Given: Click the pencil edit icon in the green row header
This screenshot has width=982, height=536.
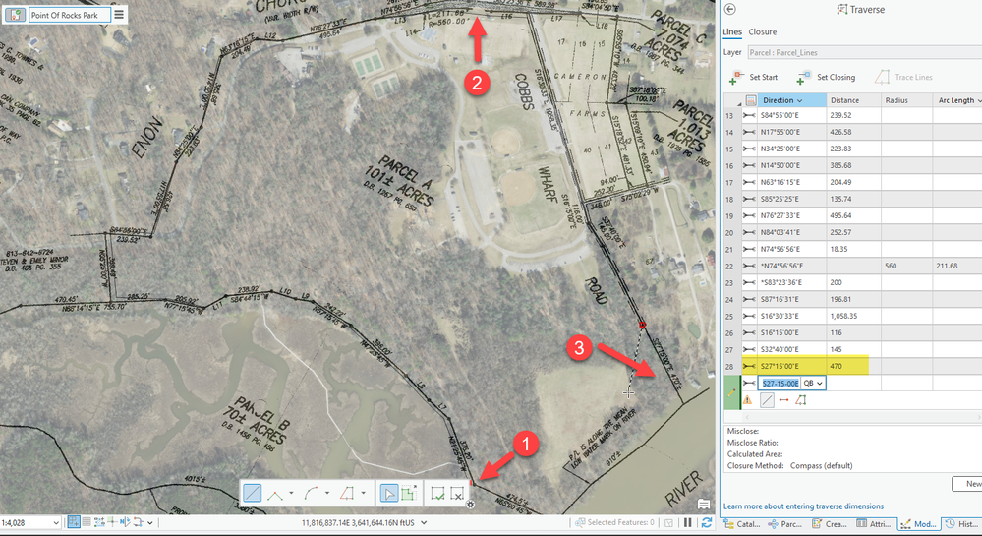Looking at the screenshot, I should (x=731, y=392).
